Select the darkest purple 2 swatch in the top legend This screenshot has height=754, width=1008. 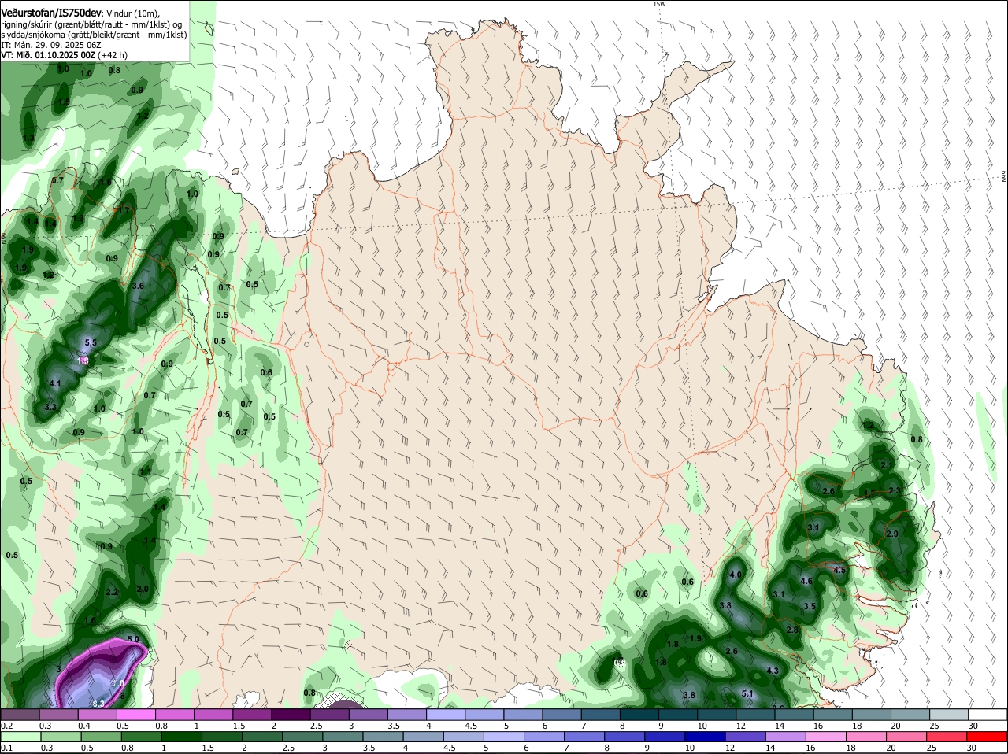291,715
